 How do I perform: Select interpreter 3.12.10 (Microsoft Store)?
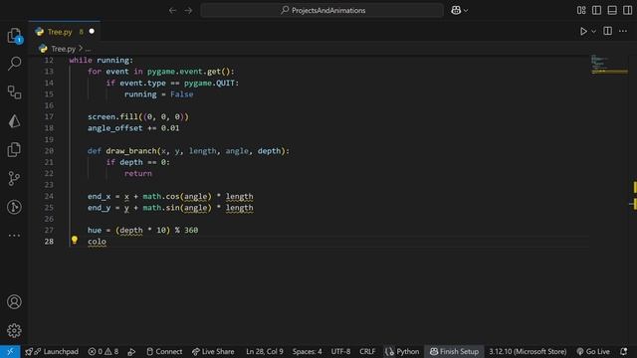pyautogui.click(x=528, y=351)
